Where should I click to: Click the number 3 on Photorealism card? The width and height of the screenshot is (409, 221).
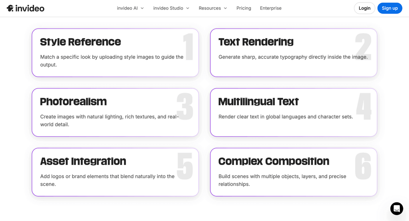185,107
